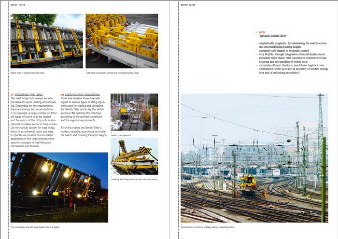This screenshot has height=239, width=338.
Task: Click the 'Securing the Load' heading
Action: (29, 95)
